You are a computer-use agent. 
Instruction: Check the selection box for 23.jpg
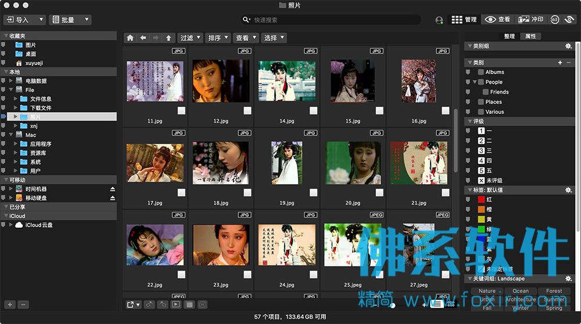(x=248, y=275)
